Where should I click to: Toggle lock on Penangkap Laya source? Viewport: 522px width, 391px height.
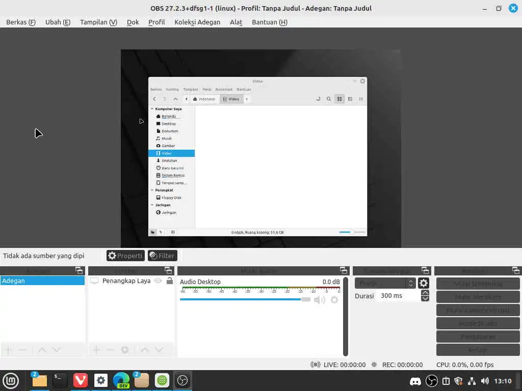pos(170,281)
